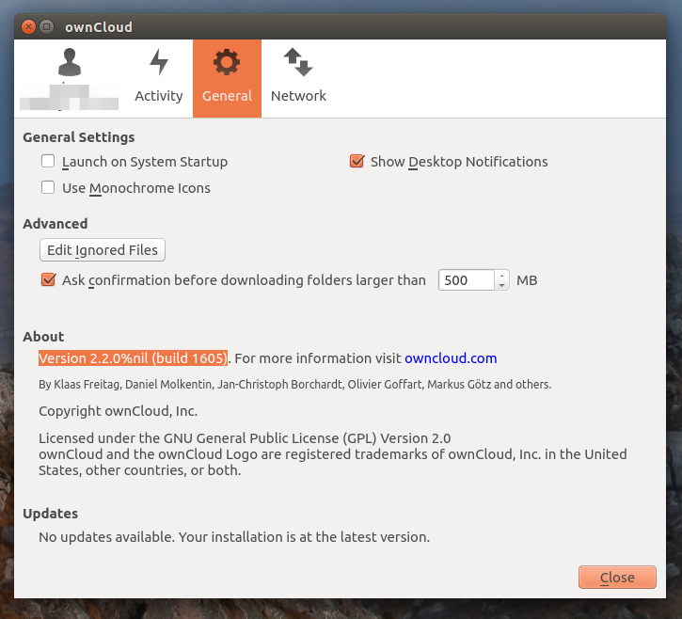Image resolution: width=682 pixels, height=619 pixels.
Task: Click the 'No updates available' status text
Action: tap(234, 537)
